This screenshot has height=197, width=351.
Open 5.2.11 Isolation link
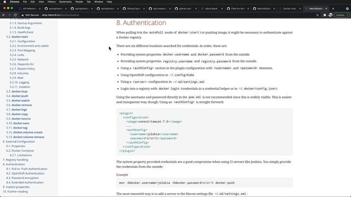(20, 87)
